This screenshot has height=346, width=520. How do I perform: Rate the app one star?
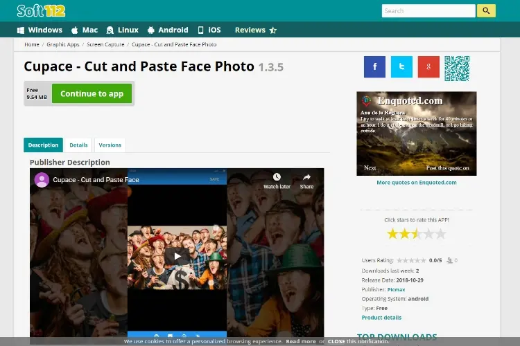[392, 234]
